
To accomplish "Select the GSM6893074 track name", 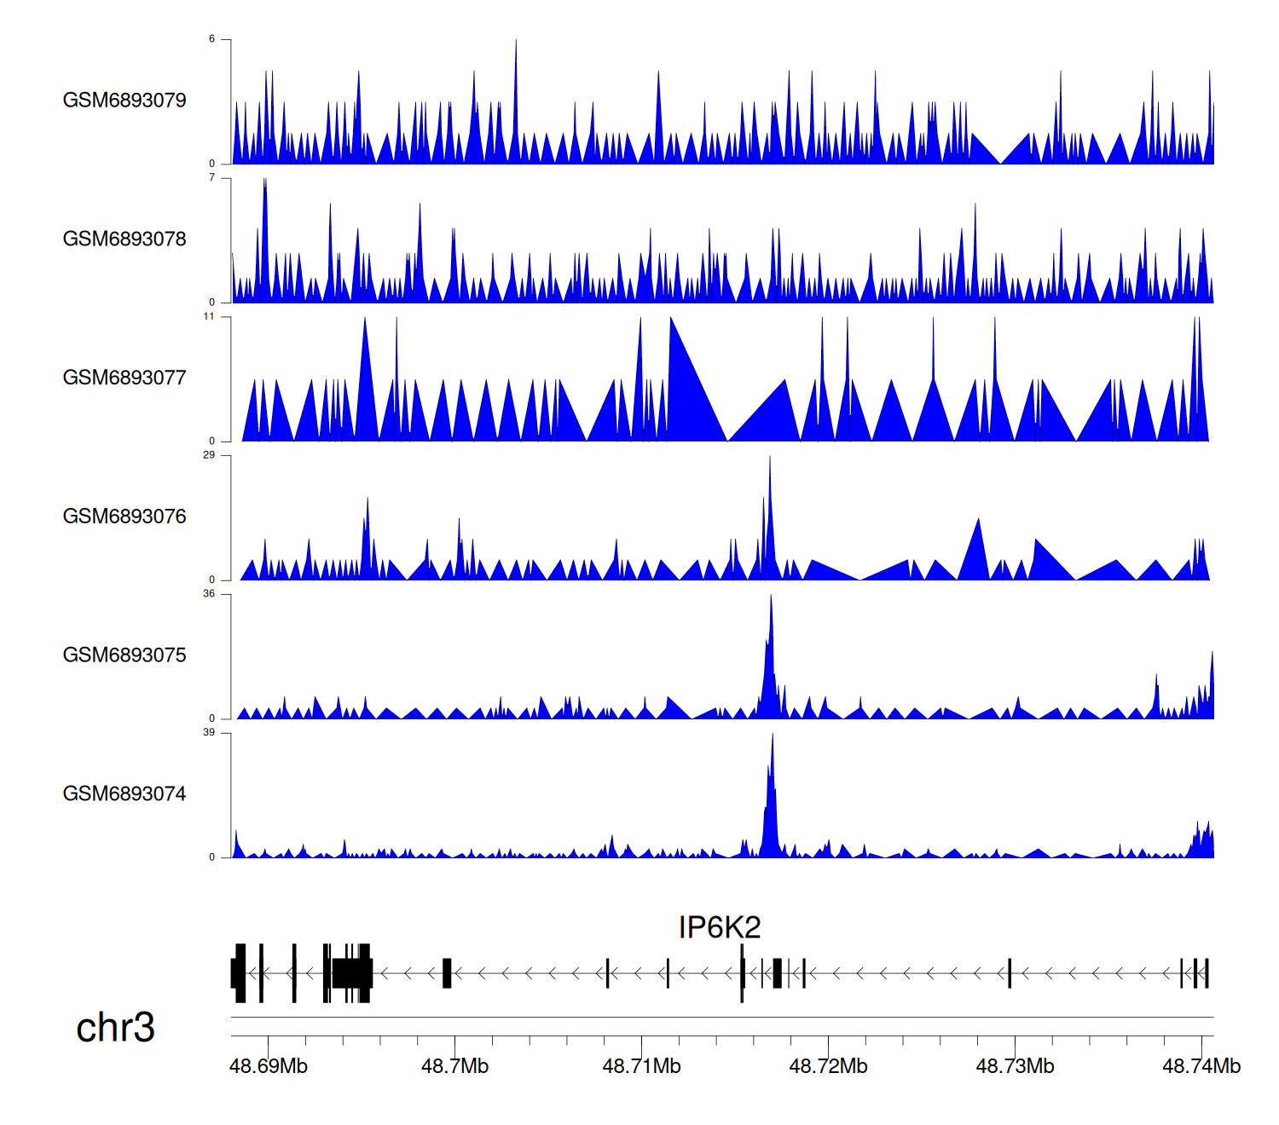I will (124, 794).
